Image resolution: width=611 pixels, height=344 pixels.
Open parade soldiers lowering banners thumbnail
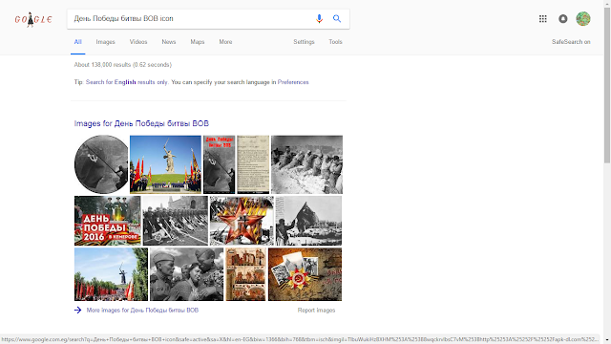pyautogui.click(x=176, y=221)
